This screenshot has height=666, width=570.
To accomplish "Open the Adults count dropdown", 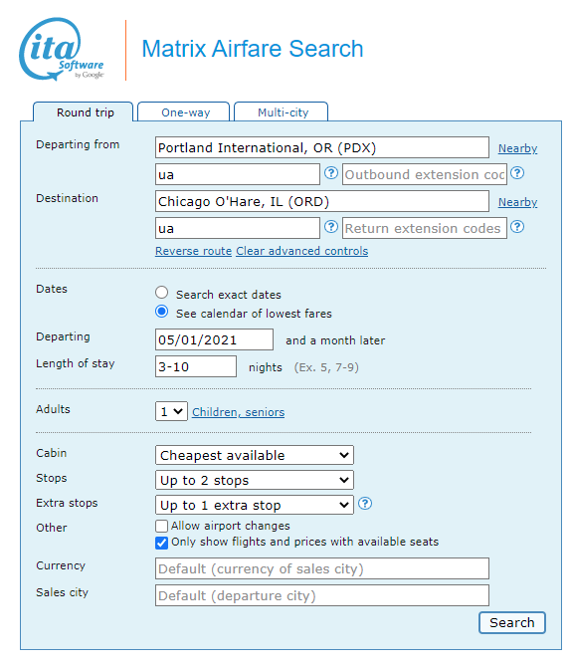I will (x=171, y=411).
